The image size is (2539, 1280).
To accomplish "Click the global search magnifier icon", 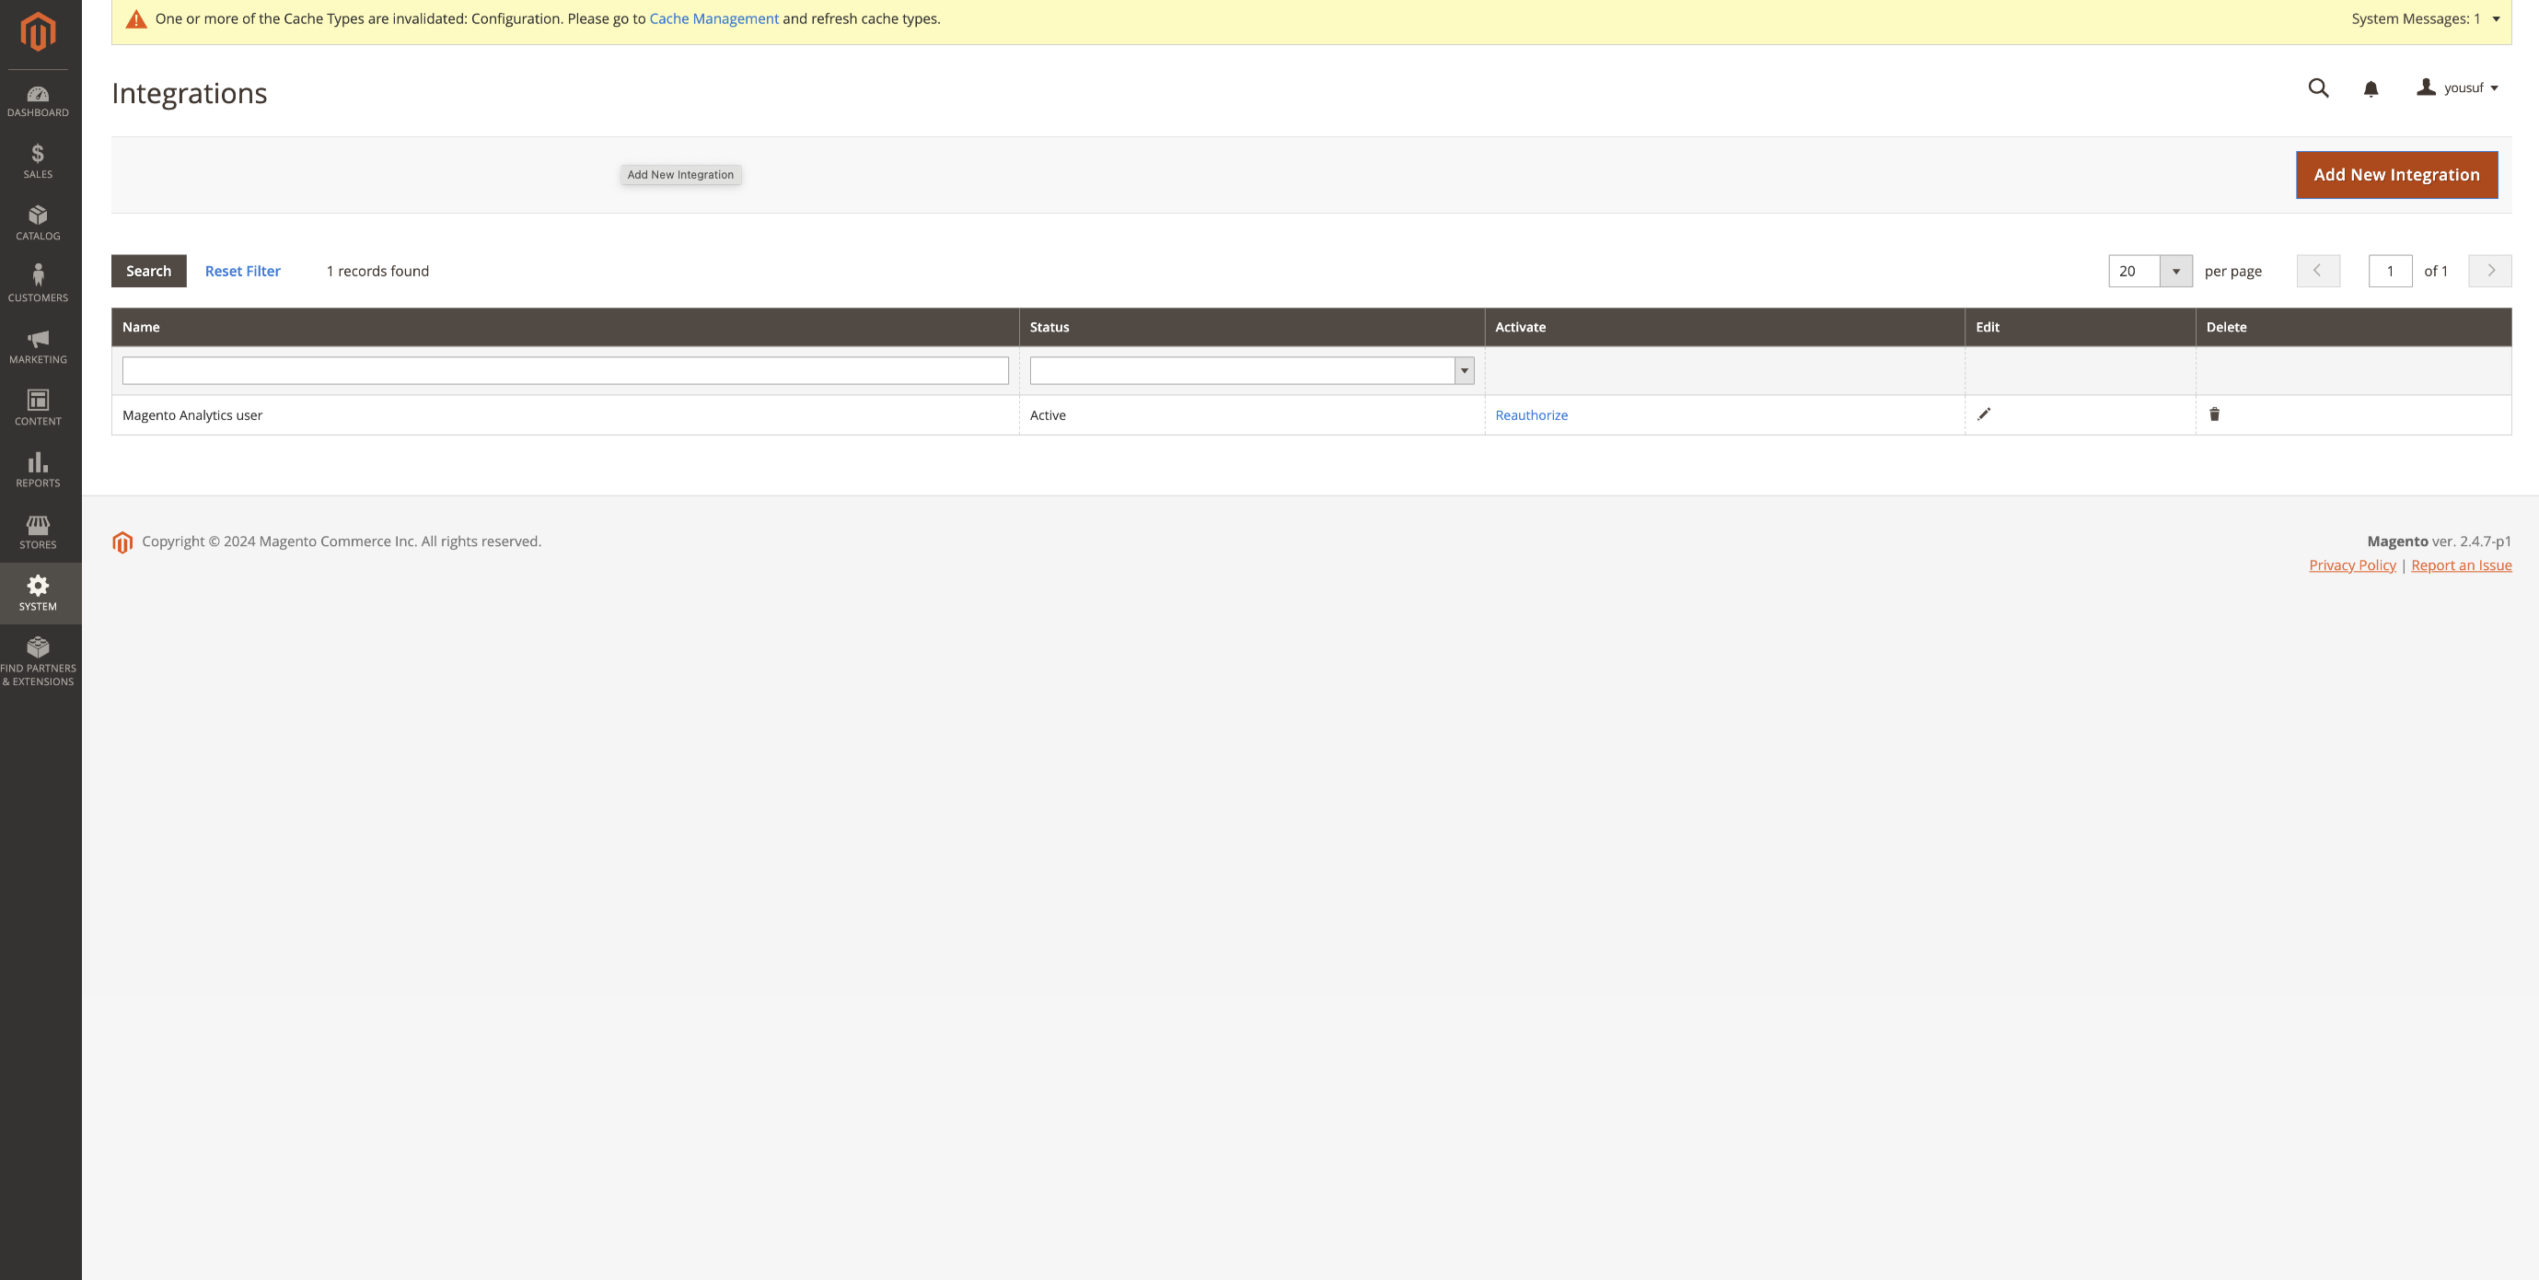I will (2318, 87).
